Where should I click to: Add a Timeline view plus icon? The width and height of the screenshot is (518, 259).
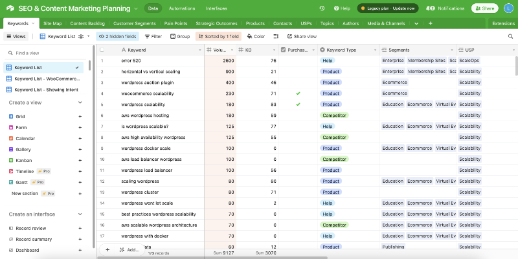pos(80,171)
